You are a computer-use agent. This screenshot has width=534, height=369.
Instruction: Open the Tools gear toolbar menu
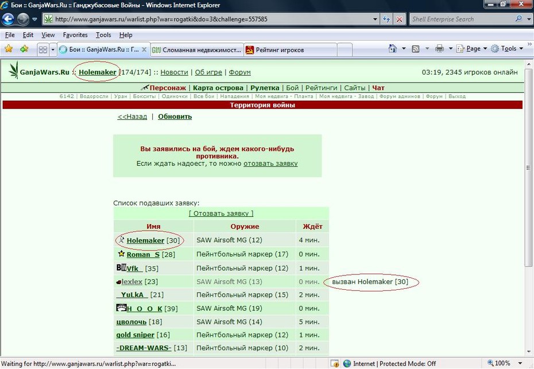click(507, 49)
